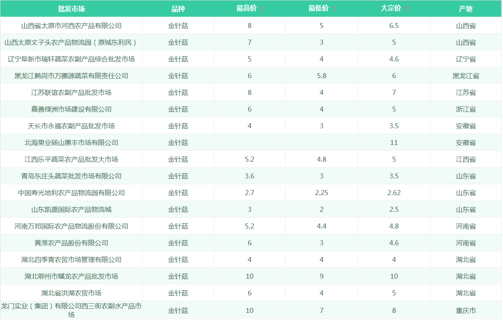This screenshot has width=503, height=320.
Task: Click lowest price 5.8 in 鹤岗 row
Action: point(322,76)
